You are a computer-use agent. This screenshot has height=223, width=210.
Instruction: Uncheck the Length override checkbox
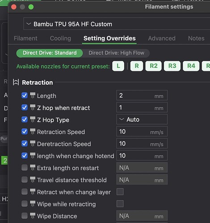25,95
